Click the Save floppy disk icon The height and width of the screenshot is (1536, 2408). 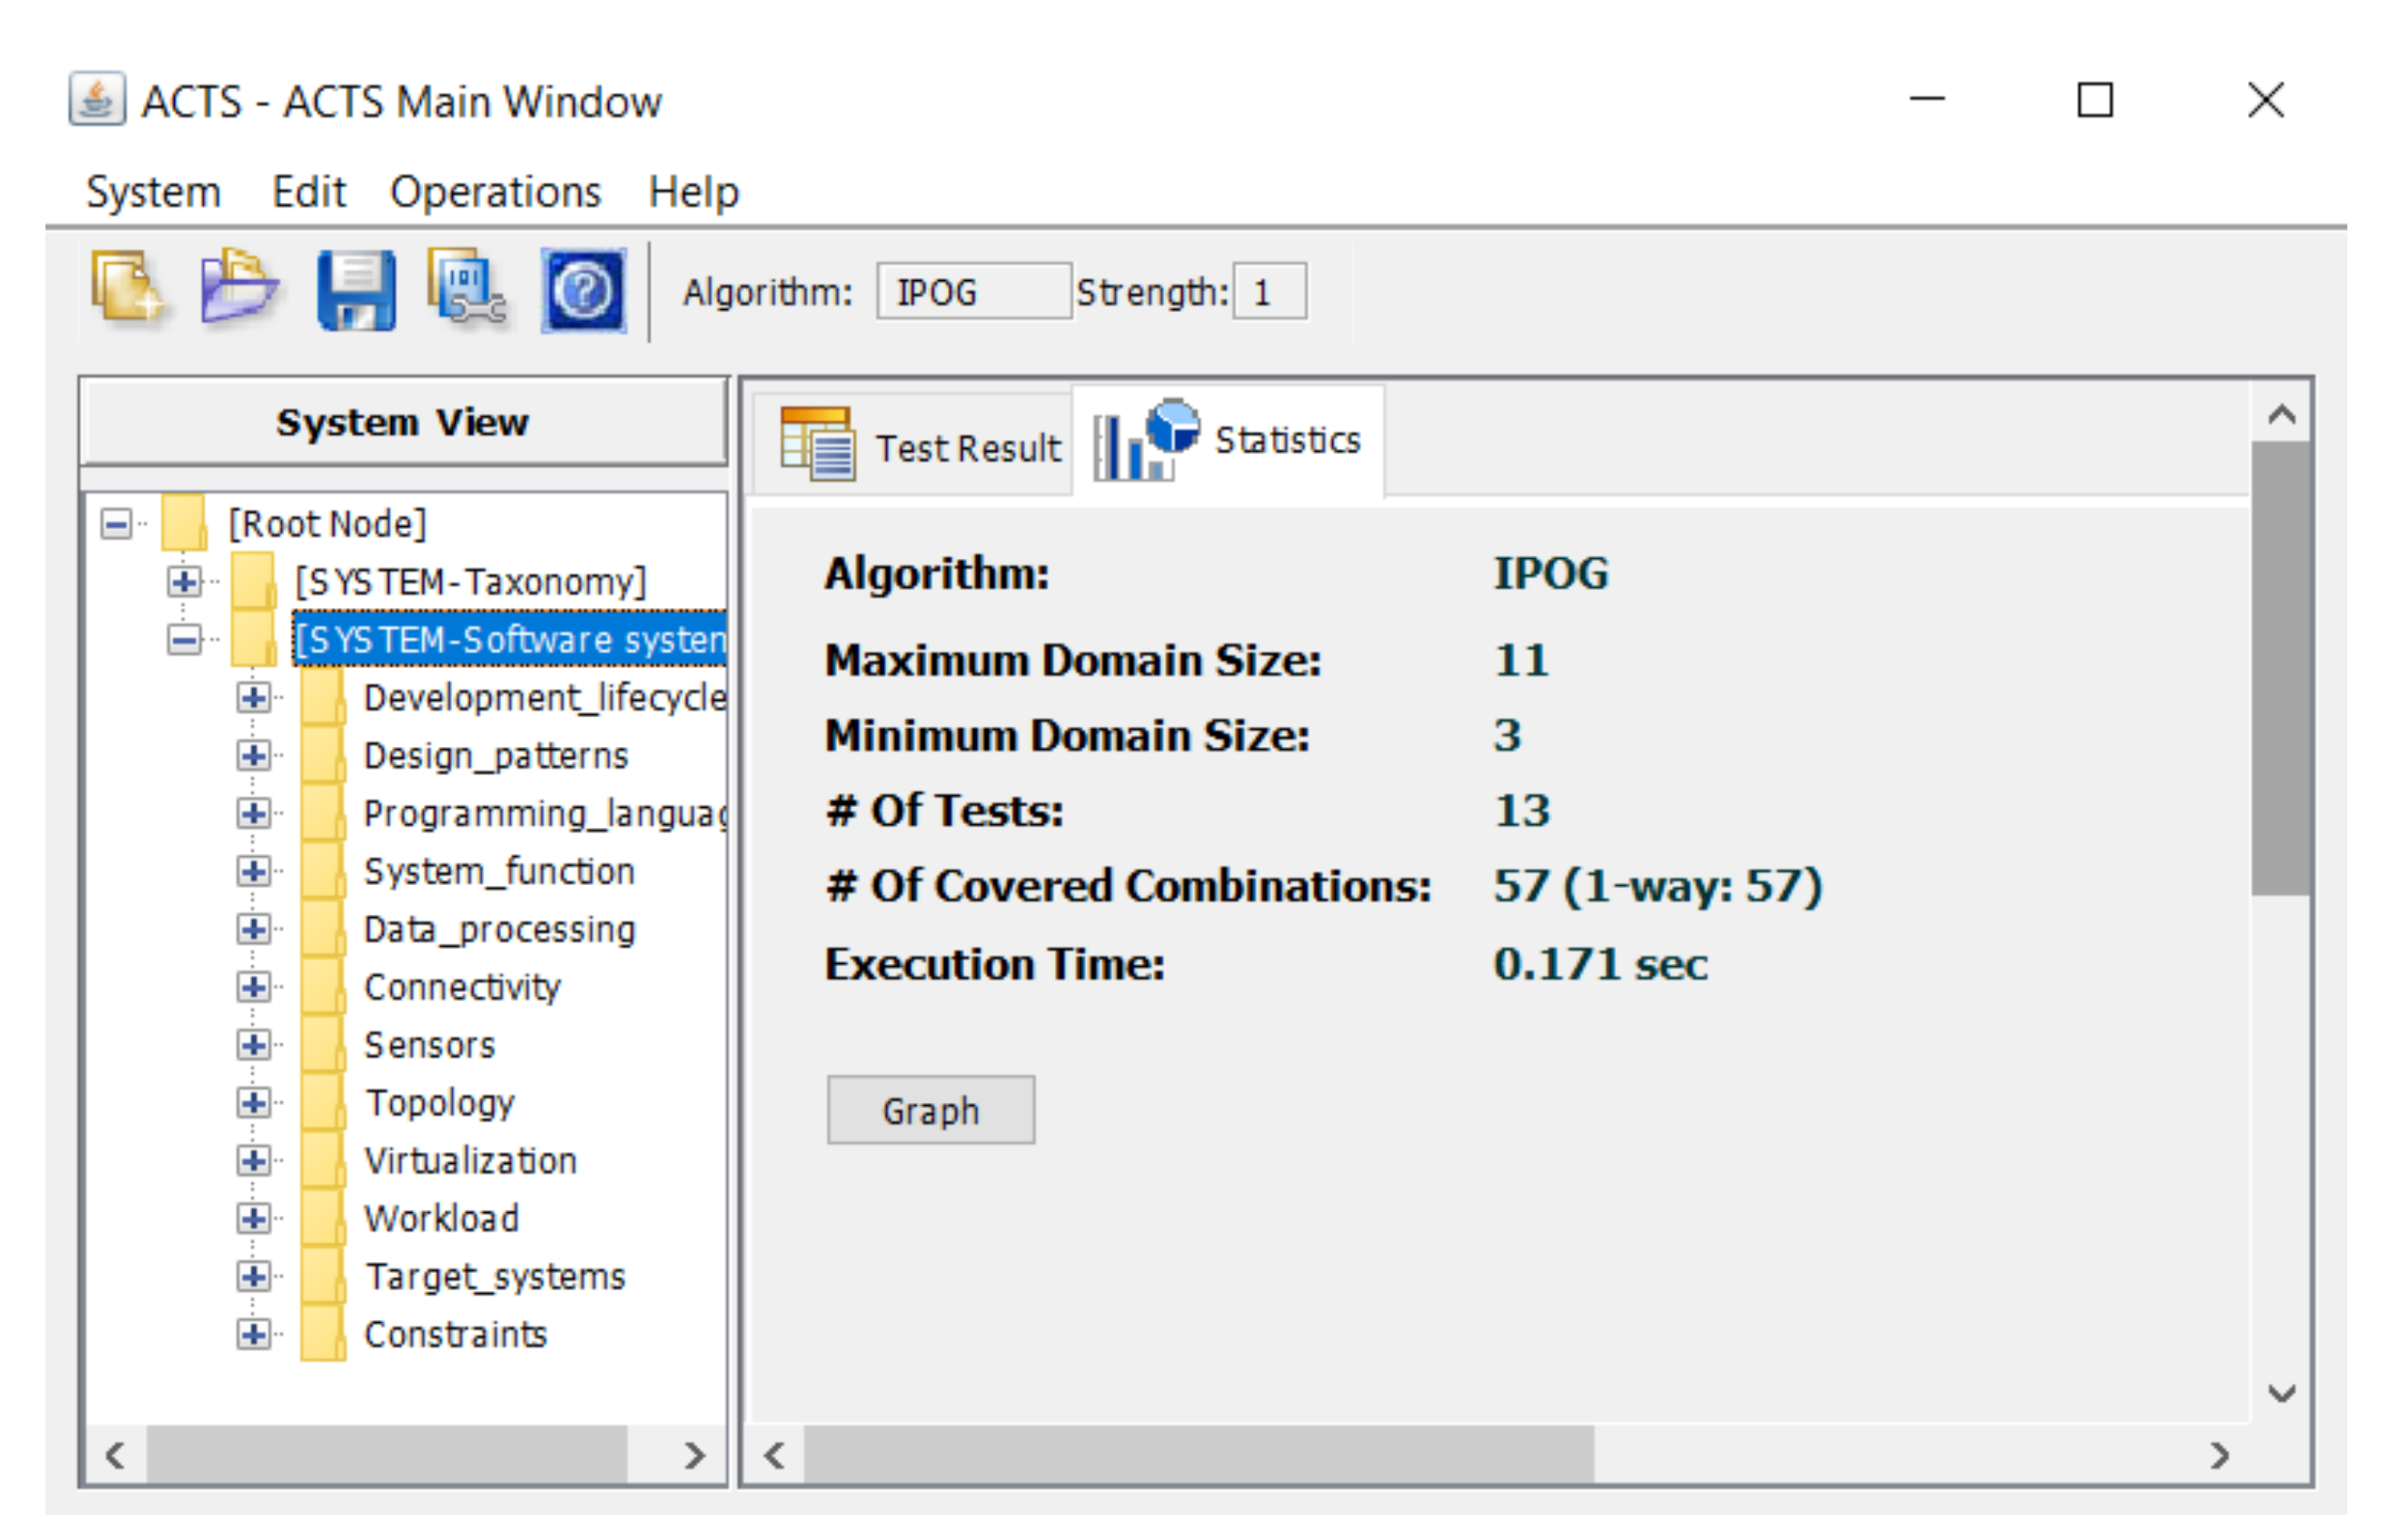click(356, 291)
